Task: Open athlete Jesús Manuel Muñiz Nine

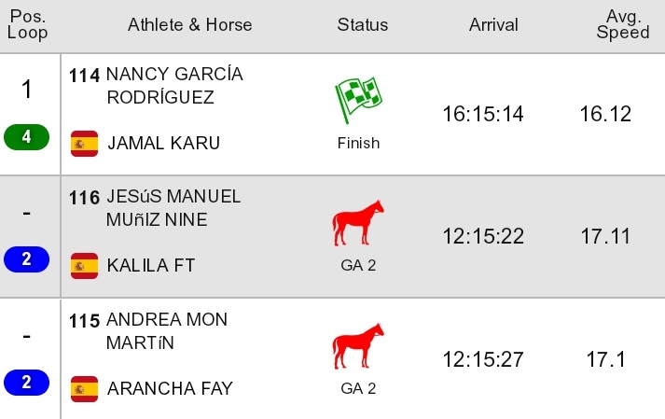Action: [173, 208]
